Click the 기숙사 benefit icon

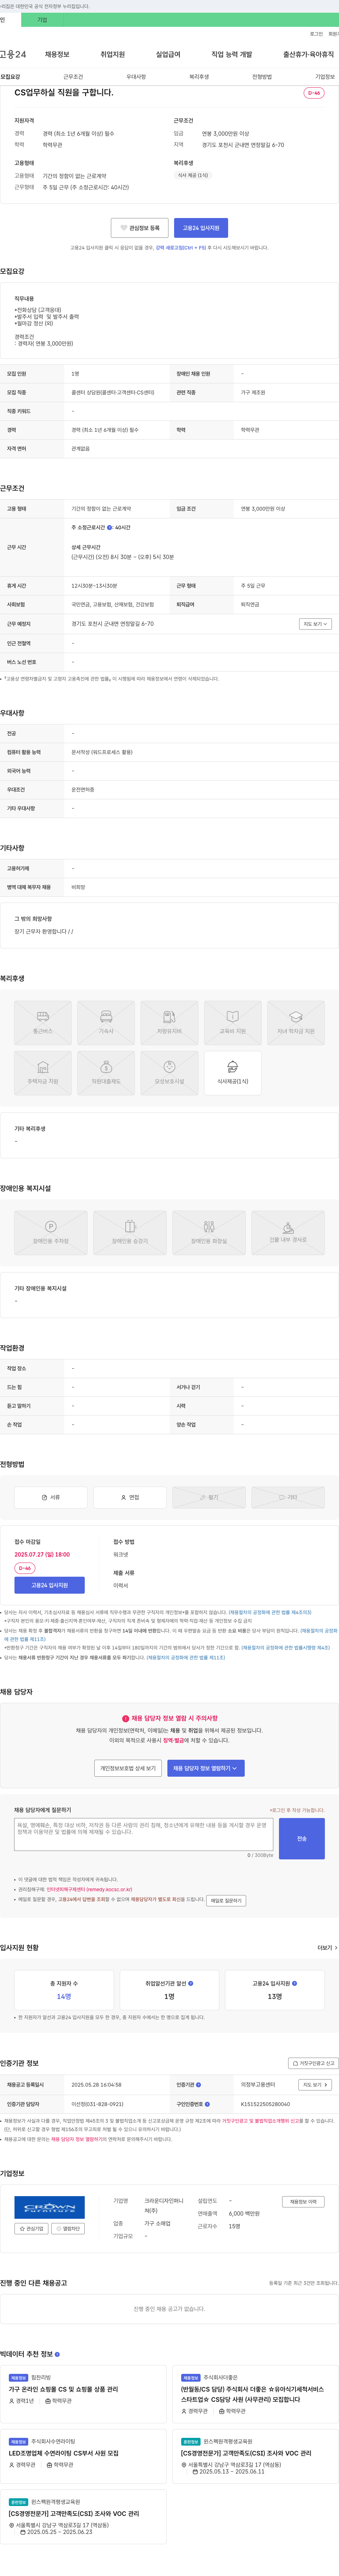pos(106,1023)
